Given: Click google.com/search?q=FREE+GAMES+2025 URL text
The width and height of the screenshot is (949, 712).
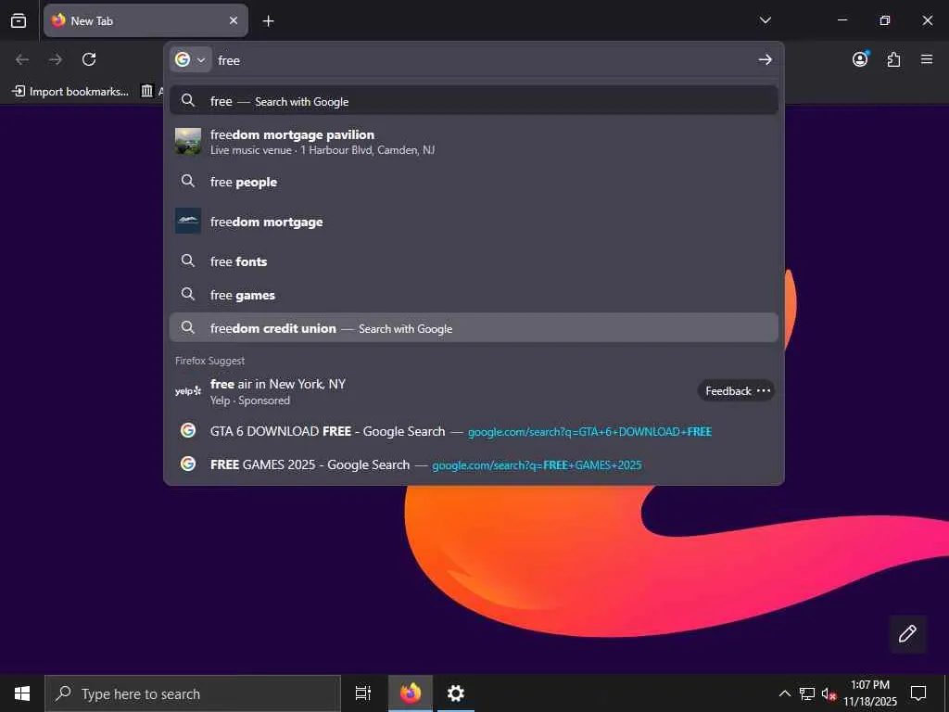Looking at the screenshot, I should point(537,465).
